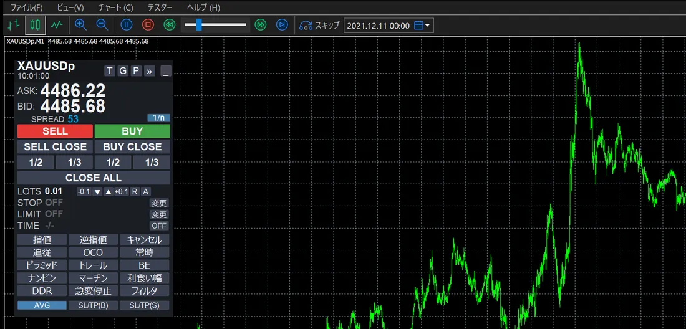
Task: Toggle the AVG line button
Action: coord(42,305)
